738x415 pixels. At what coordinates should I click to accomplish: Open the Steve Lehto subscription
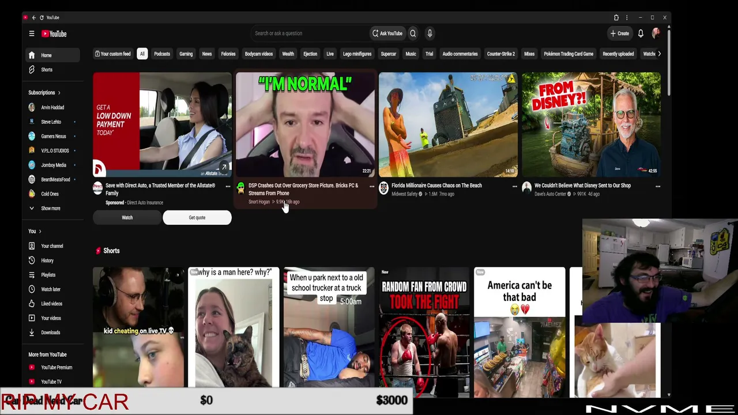(x=54, y=122)
